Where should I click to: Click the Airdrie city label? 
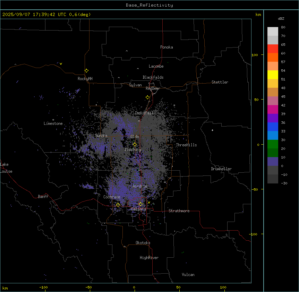point(140,186)
